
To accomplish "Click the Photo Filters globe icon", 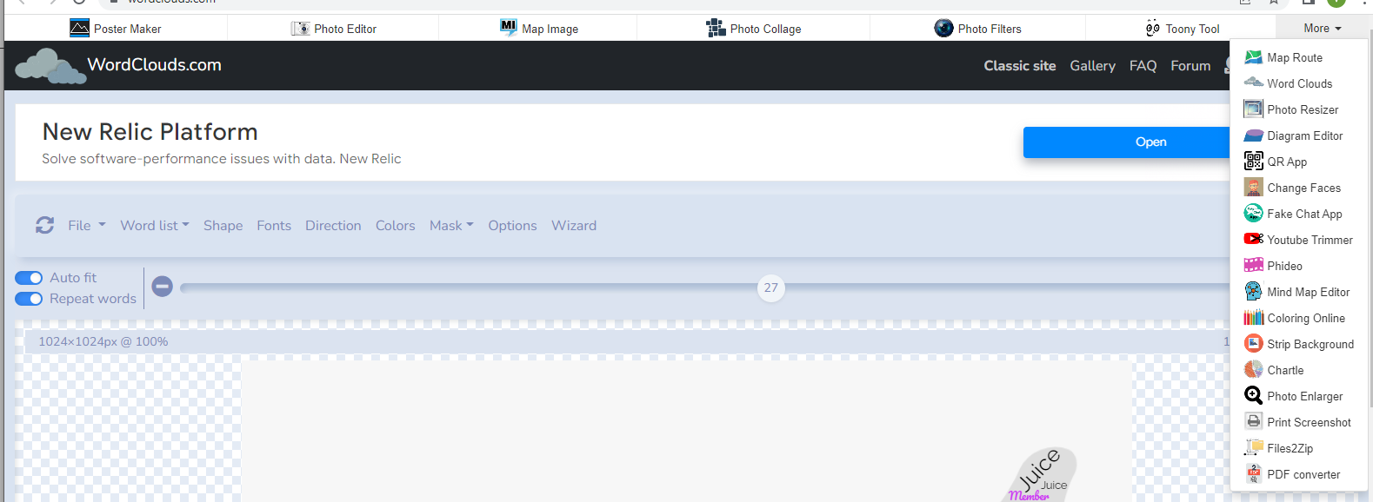I will pyautogui.click(x=943, y=29).
